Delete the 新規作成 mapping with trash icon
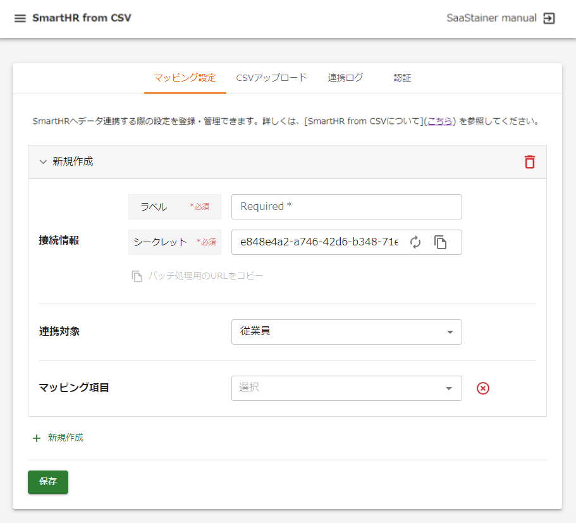 click(x=529, y=162)
